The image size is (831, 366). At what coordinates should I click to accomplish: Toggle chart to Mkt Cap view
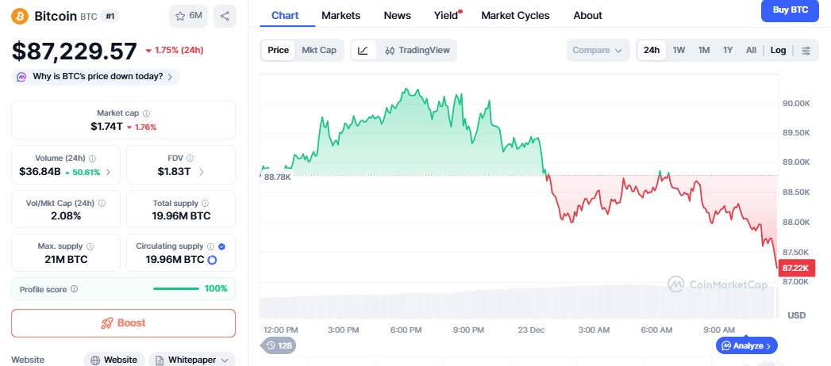click(x=318, y=51)
